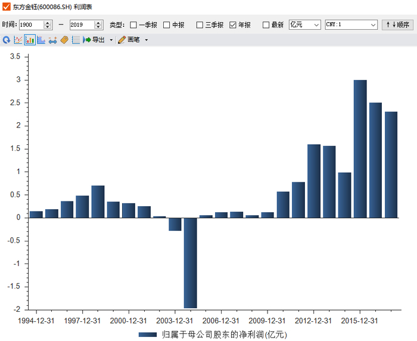417x341 pixels.
Task: Uncheck the 年报 checkbox
Action: (233, 25)
